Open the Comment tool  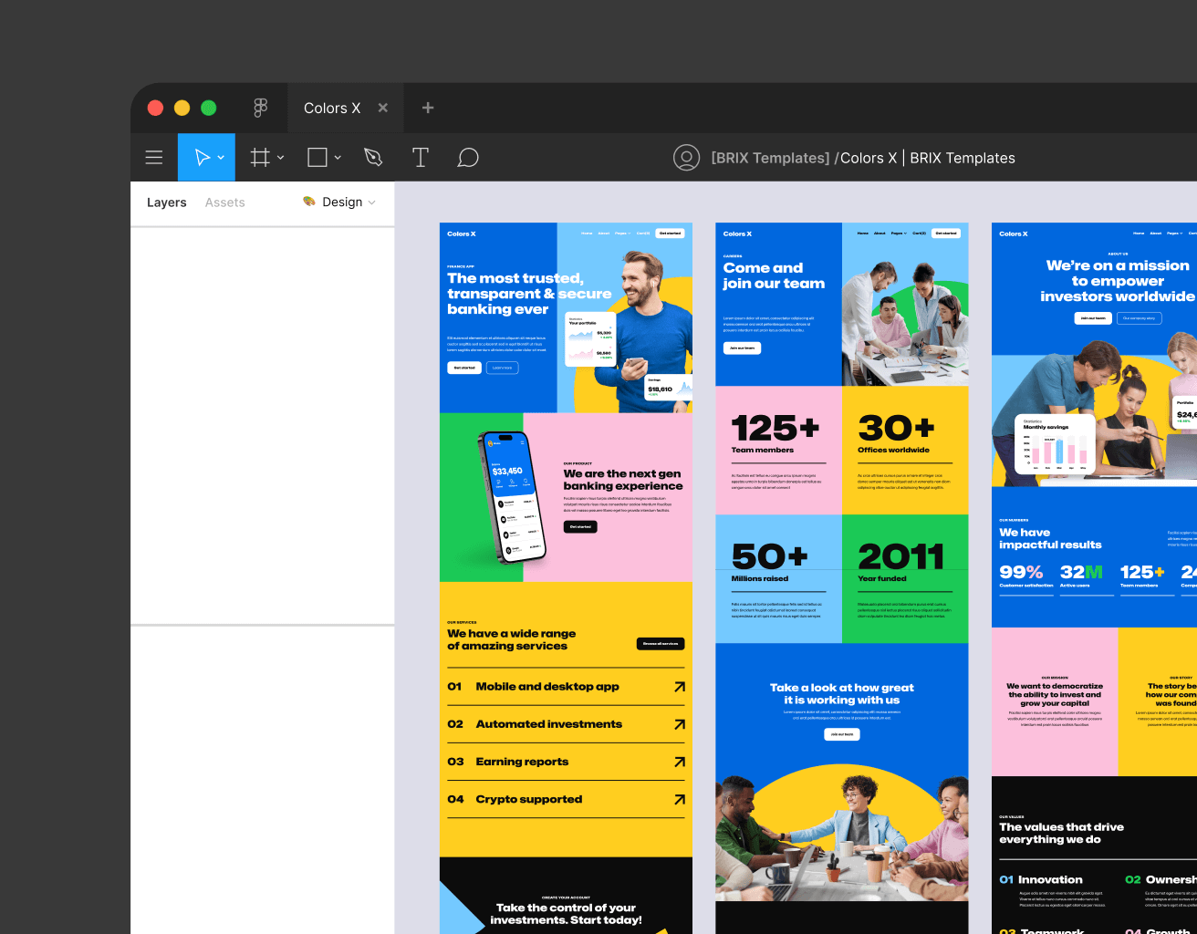pos(468,157)
